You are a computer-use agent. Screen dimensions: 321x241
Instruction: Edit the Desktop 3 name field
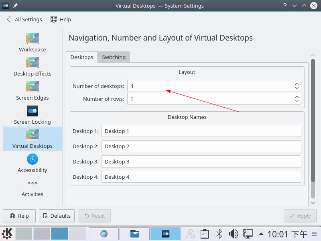tap(201, 162)
